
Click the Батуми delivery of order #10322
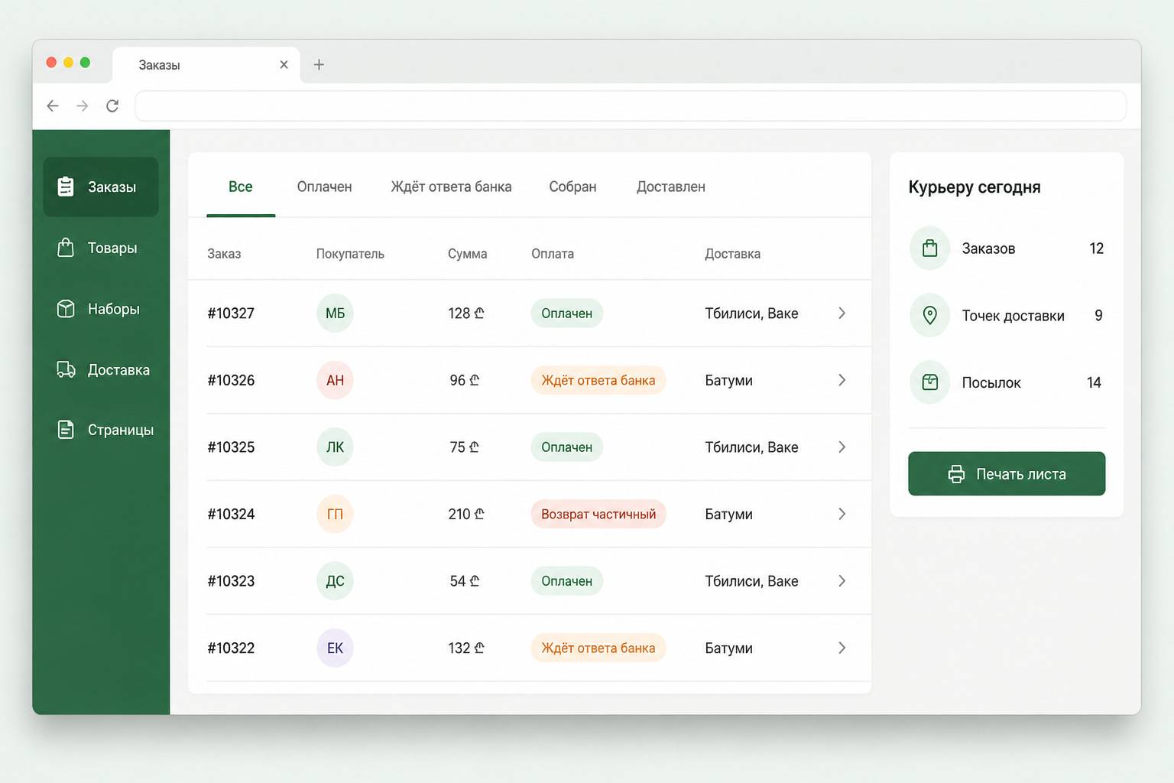point(728,648)
